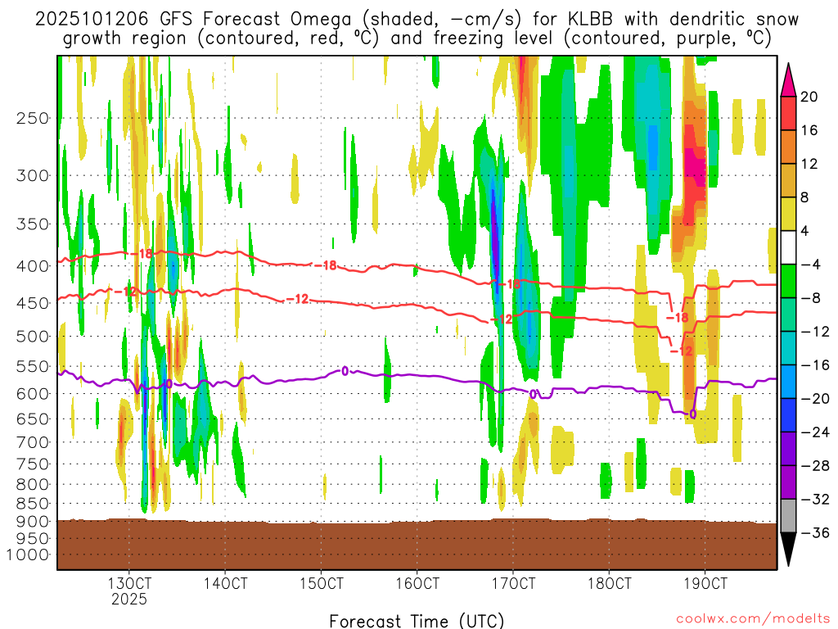The width and height of the screenshot is (838, 629).
Task: Click the gray color bar segment between -36 and -32
Action: click(788, 516)
